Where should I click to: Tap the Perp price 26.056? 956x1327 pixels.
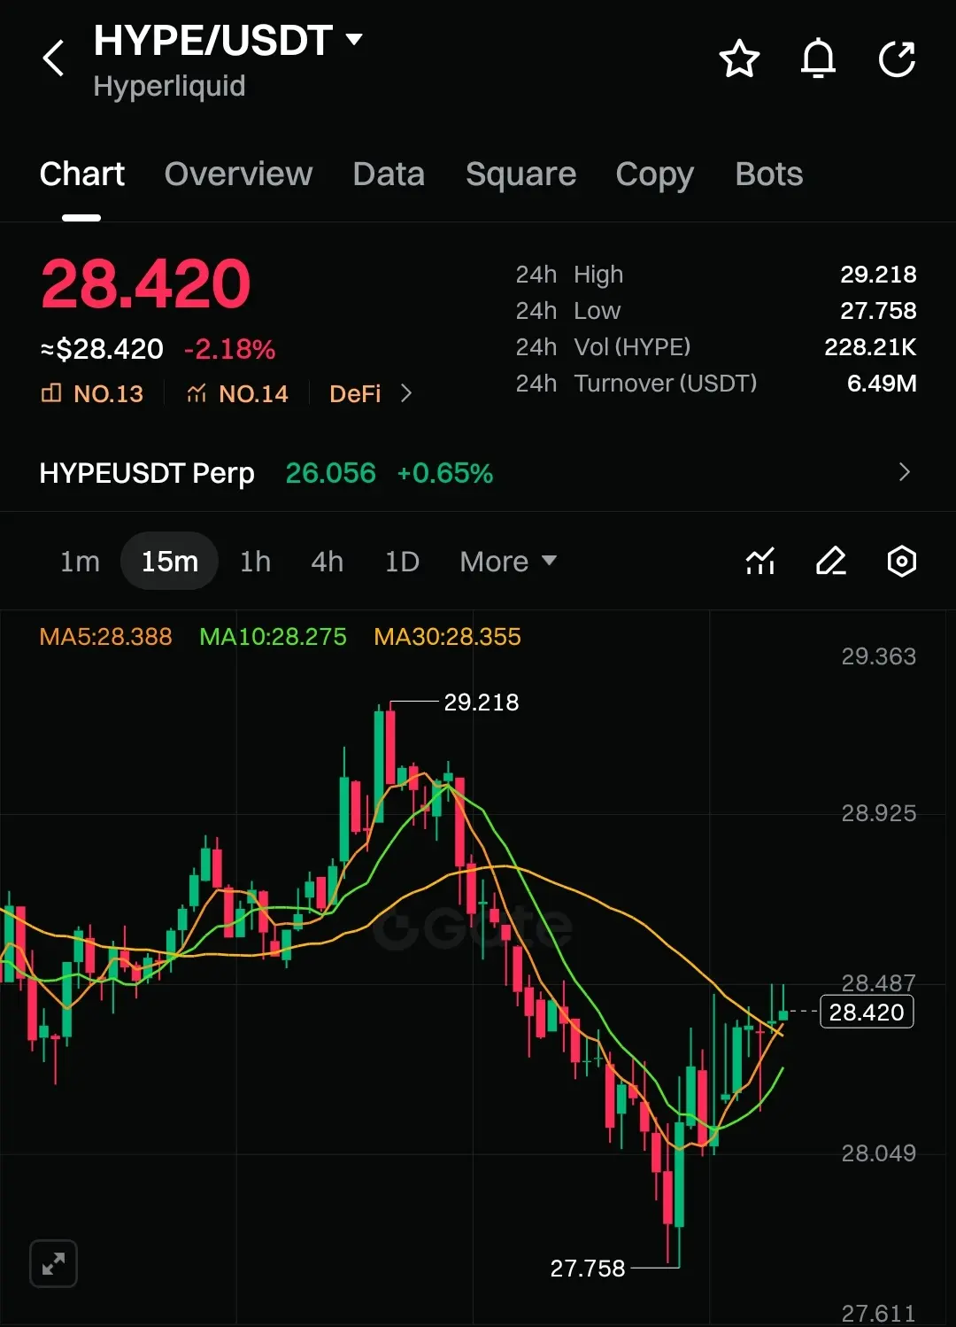(330, 473)
